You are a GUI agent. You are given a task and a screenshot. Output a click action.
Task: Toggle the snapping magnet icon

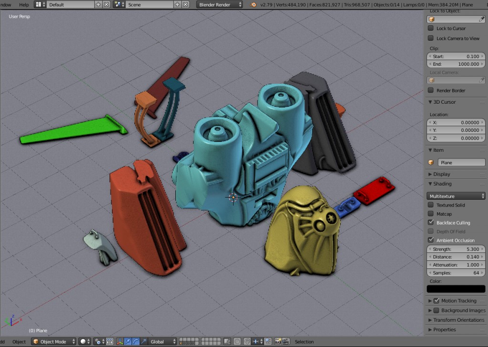click(x=246, y=341)
